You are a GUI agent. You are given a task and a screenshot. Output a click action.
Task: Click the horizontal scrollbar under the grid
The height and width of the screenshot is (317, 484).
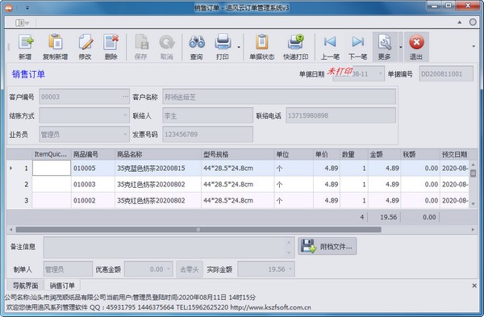pyautogui.click(x=198, y=230)
